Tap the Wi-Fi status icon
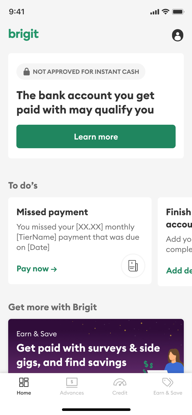Image resolution: width=192 pixels, height=415 pixels. tap(166, 12)
